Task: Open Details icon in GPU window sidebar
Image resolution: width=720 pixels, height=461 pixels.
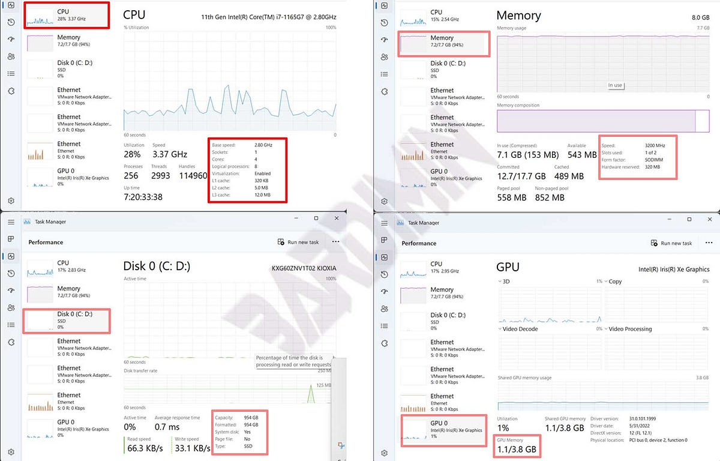Action: pyautogui.click(x=384, y=326)
